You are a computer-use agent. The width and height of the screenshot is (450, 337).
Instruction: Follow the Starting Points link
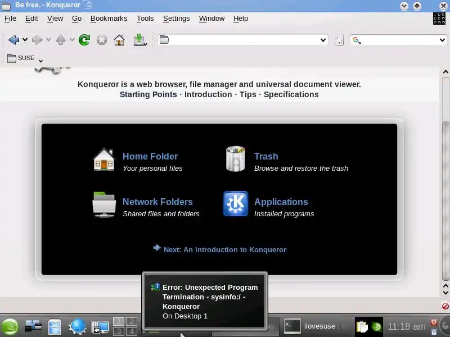(x=148, y=94)
